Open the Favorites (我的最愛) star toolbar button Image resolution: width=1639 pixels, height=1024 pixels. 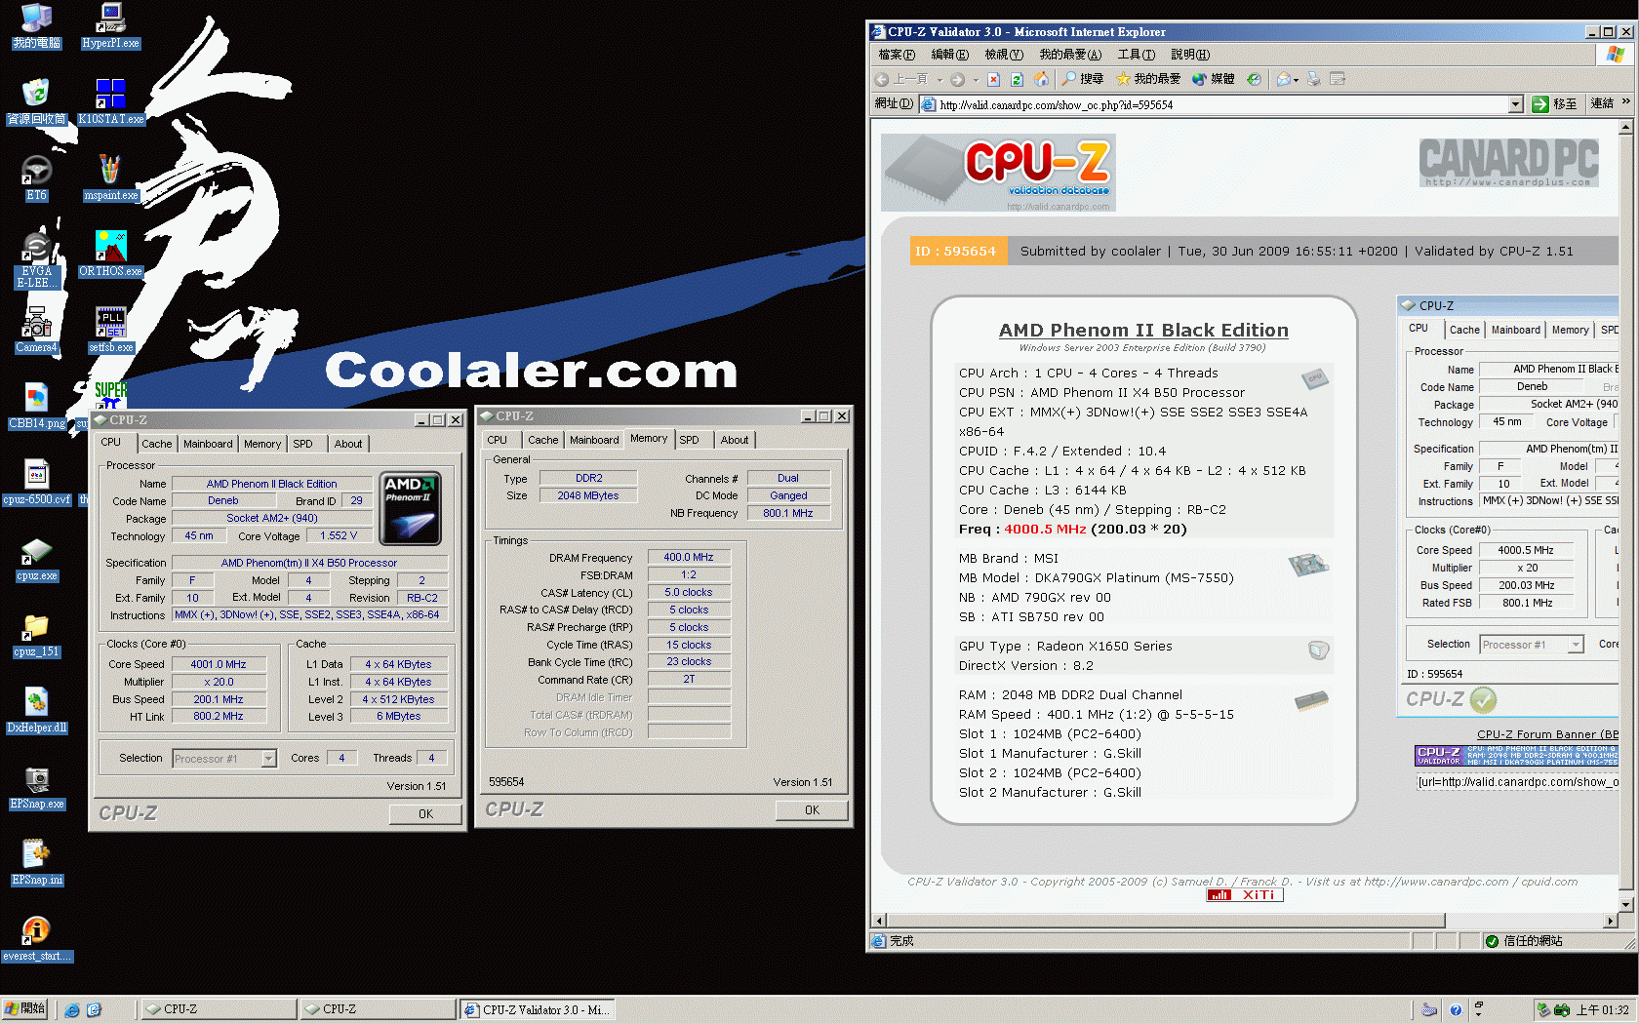(x=1148, y=79)
